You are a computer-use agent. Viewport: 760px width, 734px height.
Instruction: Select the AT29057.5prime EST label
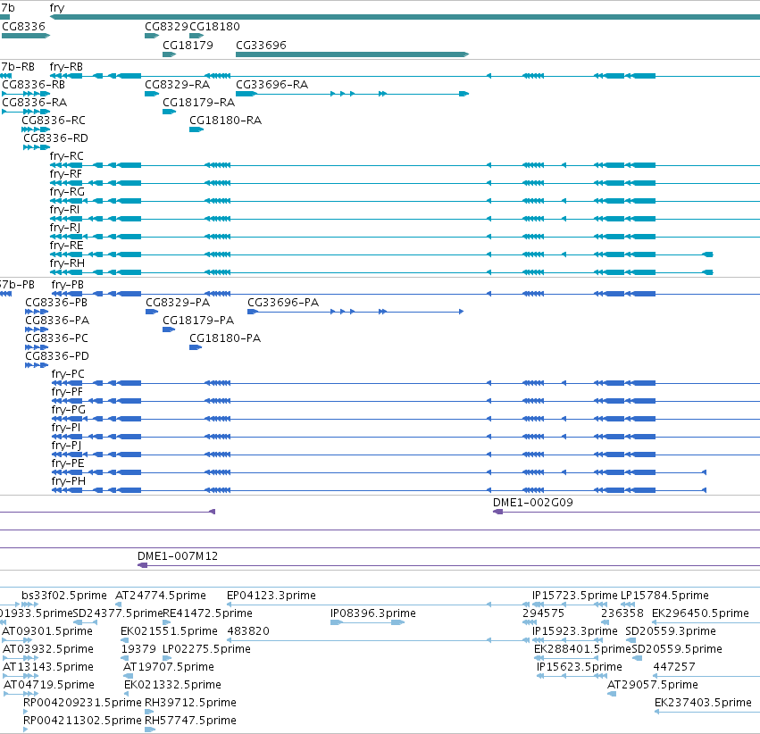pos(653,686)
